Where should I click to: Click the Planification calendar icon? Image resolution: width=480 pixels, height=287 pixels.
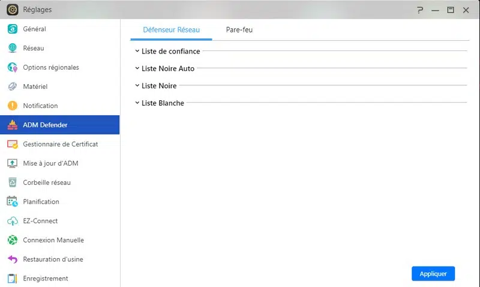point(12,202)
